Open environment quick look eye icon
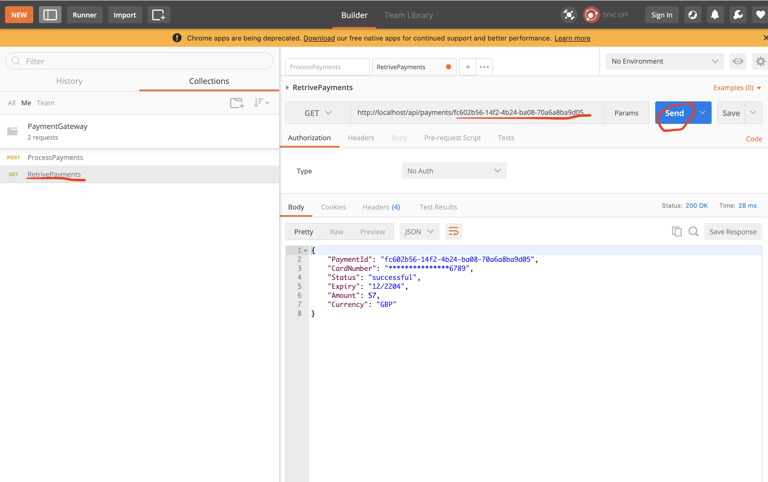768x482 pixels. click(x=738, y=61)
